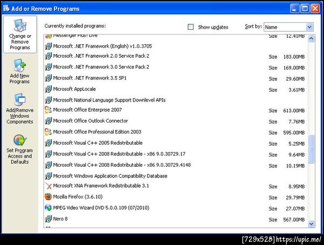The height and width of the screenshot is (245, 324).
Task: Click the Mozilla Firefox icon
Action: pos(49,197)
